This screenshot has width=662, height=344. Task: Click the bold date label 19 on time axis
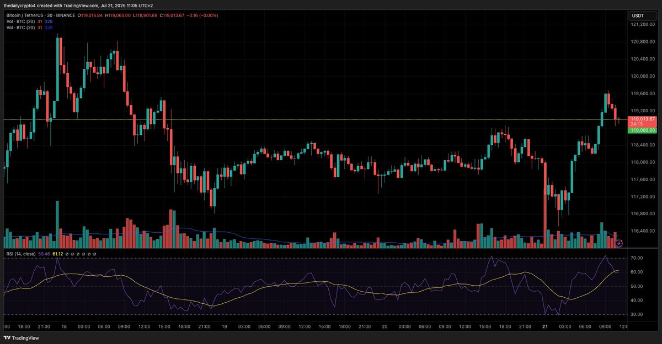click(224, 326)
